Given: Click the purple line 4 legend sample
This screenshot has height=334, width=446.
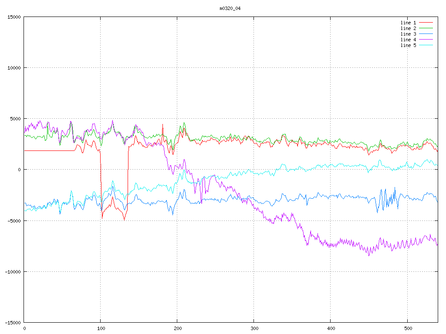Looking at the screenshot, I should click(x=426, y=40).
